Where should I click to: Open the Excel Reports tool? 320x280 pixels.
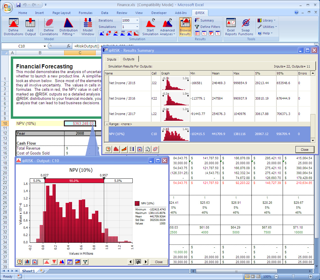(x=231, y=27)
